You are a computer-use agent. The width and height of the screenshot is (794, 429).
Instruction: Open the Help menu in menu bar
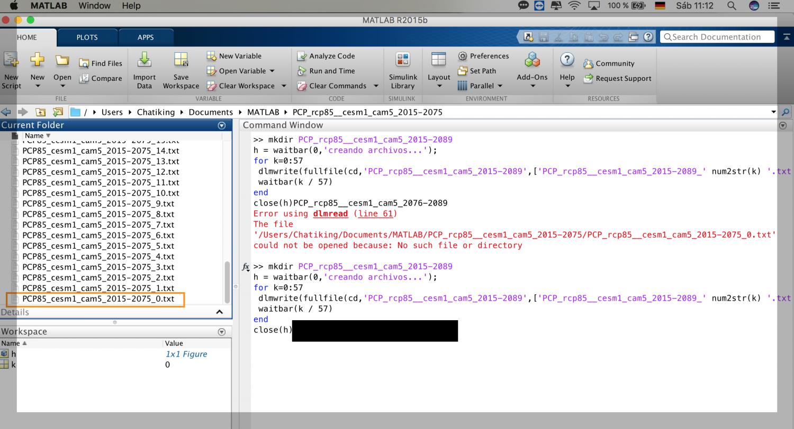click(131, 6)
